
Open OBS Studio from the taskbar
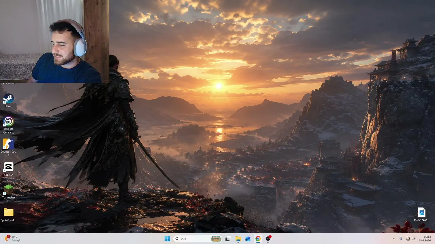tap(268, 239)
